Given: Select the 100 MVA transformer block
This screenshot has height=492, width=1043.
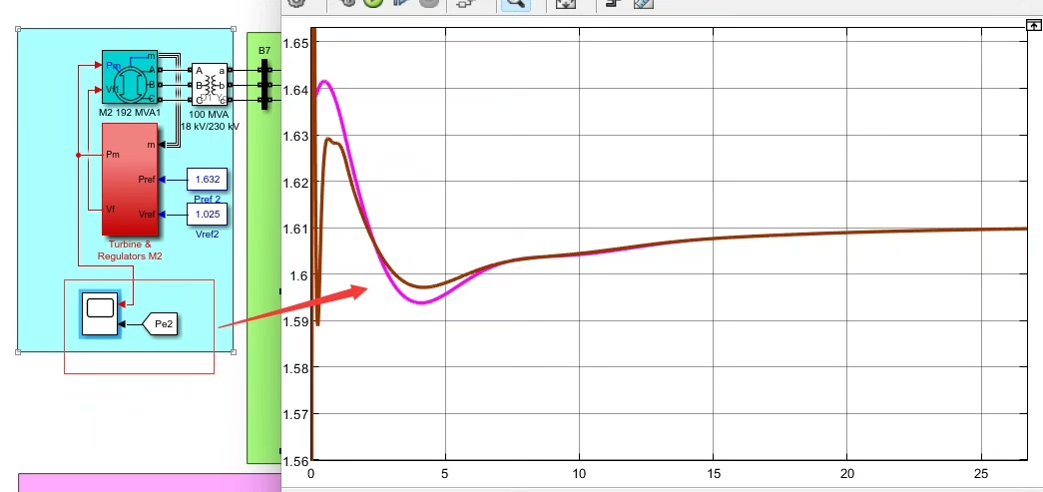Looking at the screenshot, I should click(210, 85).
